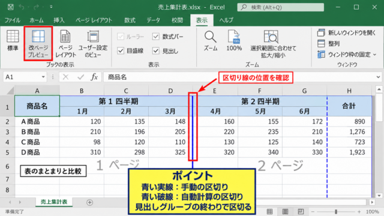Click the horizontal scrollbar right arrow
The height and width of the screenshot is (216, 384).
point(372,202)
